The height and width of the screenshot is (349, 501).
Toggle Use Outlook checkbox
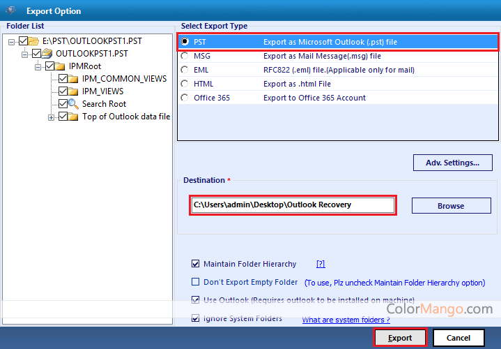195,300
